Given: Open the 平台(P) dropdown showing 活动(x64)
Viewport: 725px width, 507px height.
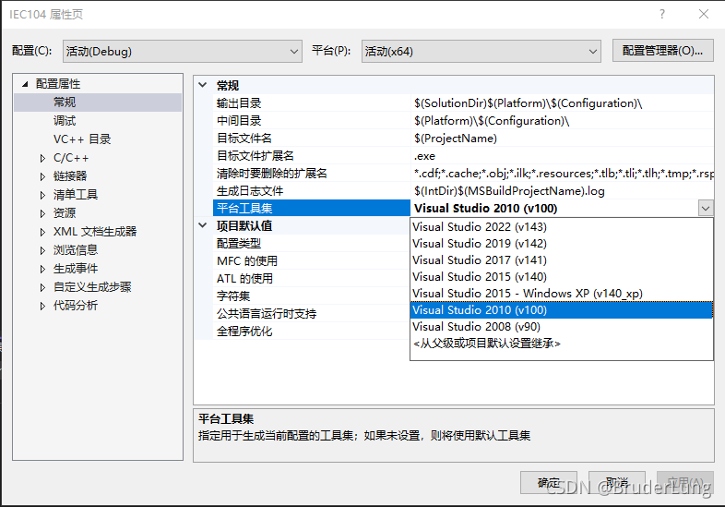Looking at the screenshot, I should (481, 51).
